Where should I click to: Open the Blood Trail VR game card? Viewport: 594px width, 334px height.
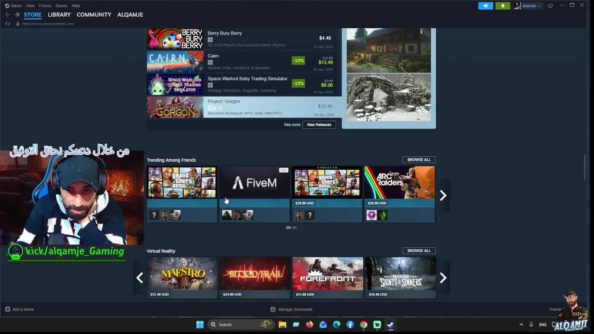[x=254, y=277]
